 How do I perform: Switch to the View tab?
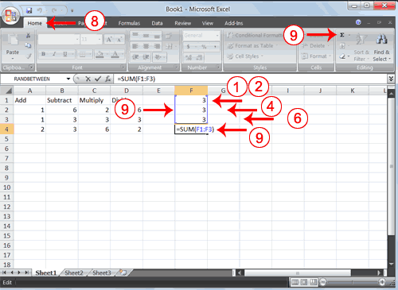[208, 23]
